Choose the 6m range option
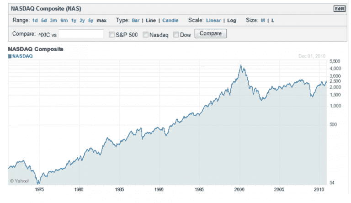The height and width of the screenshot is (203, 351). tap(64, 21)
